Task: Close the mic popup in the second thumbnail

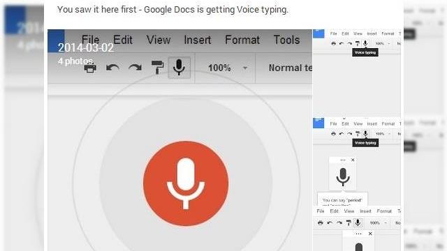Action: [x=353, y=160]
